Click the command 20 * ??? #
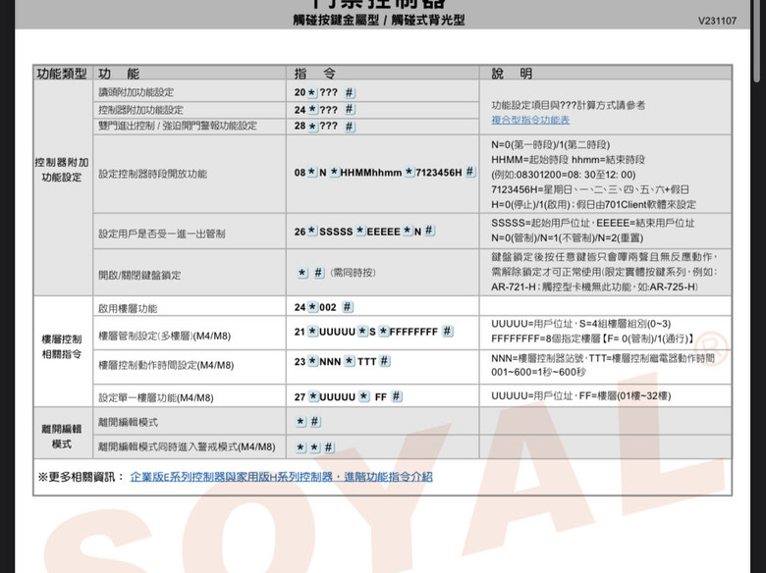 click(x=324, y=92)
